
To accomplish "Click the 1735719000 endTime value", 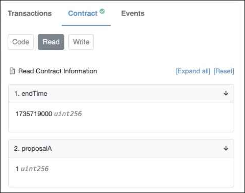I will [34, 114].
